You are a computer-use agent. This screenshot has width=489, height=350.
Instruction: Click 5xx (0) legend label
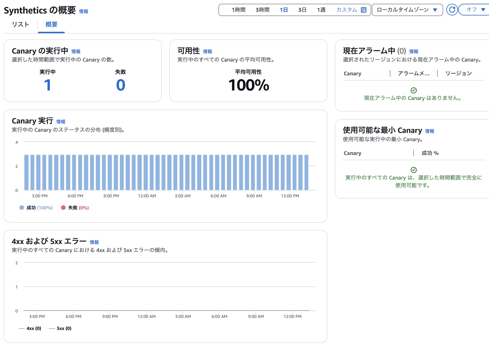(x=64, y=329)
